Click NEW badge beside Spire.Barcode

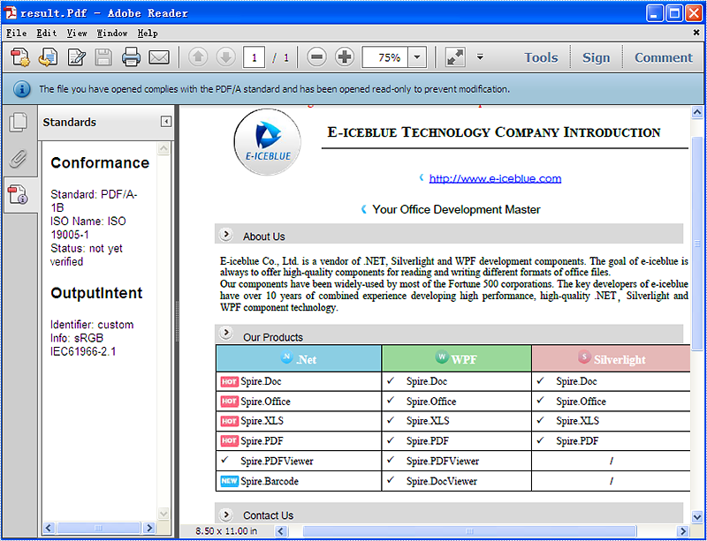(230, 482)
